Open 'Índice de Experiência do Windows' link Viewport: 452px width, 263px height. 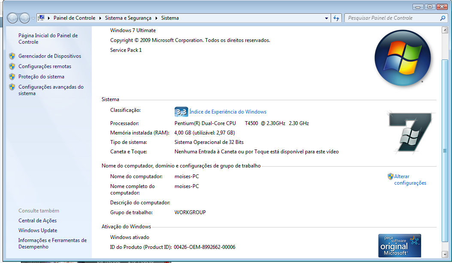[228, 112]
